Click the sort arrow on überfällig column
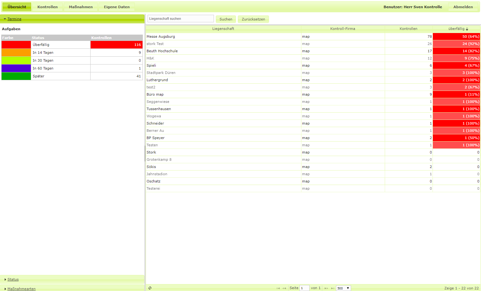 (467, 29)
